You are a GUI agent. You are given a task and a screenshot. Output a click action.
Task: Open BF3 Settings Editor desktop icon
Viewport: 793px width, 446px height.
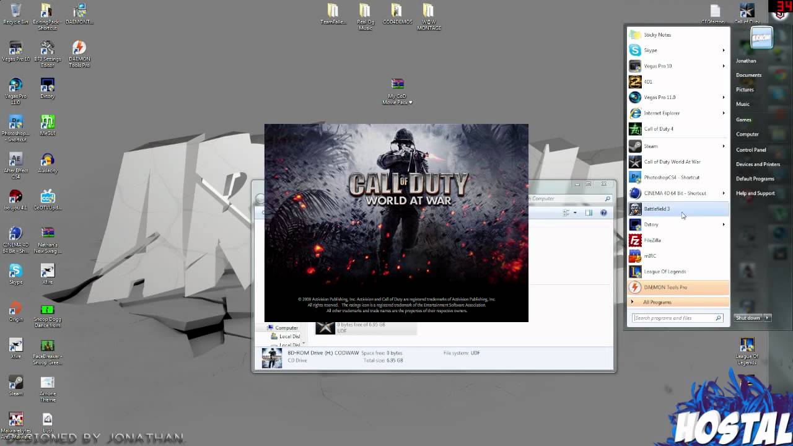[47, 54]
